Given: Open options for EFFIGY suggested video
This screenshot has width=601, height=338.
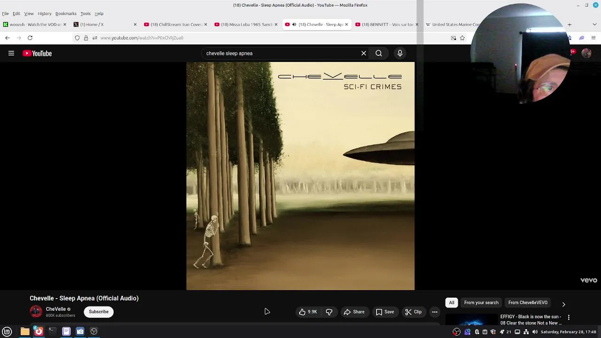Looking at the screenshot, I should [x=569, y=317].
